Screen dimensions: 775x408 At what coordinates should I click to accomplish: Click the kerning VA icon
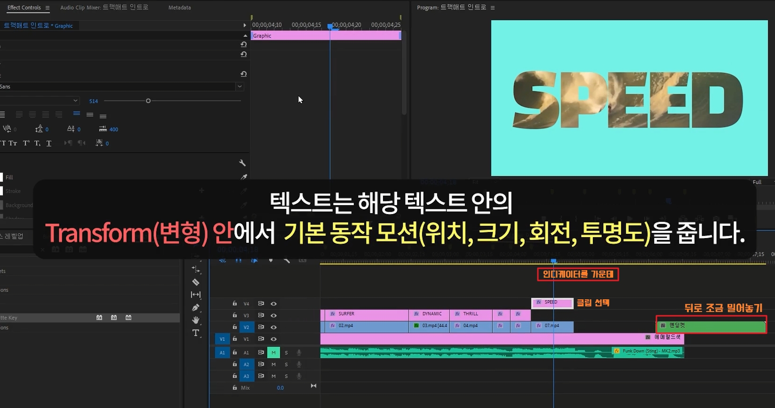(7, 128)
